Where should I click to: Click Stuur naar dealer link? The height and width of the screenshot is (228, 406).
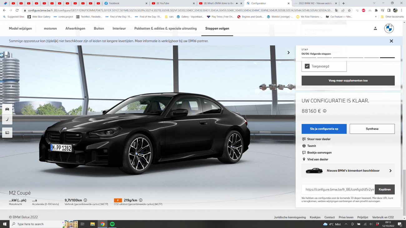coord(316,139)
